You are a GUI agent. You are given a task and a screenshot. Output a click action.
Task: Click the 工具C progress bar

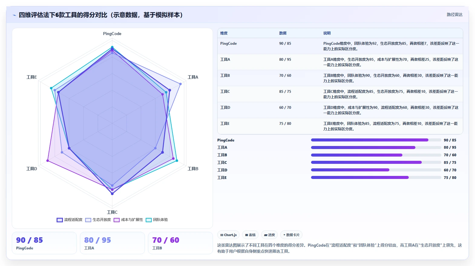[x=376, y=162]
